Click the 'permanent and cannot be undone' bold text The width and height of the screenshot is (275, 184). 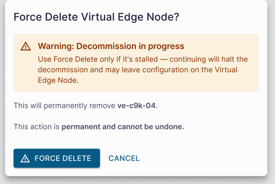tap(123, 127)
